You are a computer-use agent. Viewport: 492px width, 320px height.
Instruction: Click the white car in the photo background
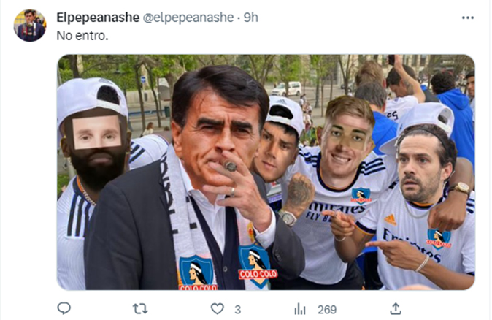[286, 88]
